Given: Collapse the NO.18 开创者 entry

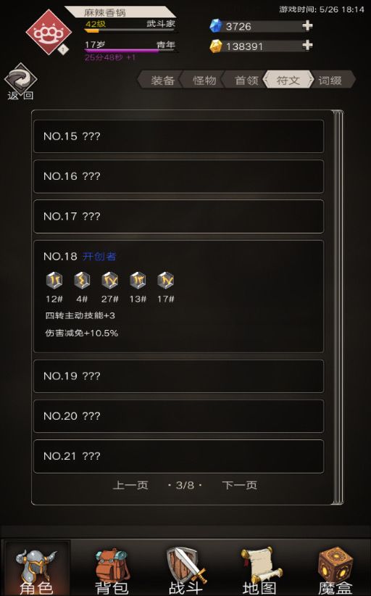Looking at the screenshot, I should pos(178,297).
